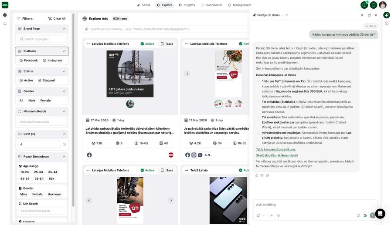This screenshot has width=391, height=225.
Task: Go to the previous image on the second ad card
Action: (x=187, y=74)
